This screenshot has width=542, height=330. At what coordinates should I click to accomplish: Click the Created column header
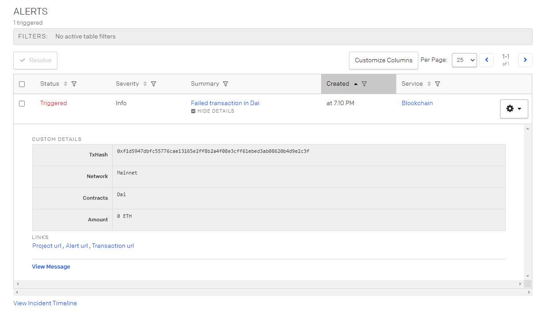pos(338,84)
